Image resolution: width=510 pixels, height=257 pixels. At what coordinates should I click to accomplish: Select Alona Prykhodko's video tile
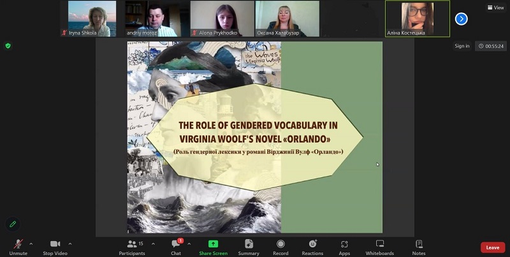click(222, 18)
